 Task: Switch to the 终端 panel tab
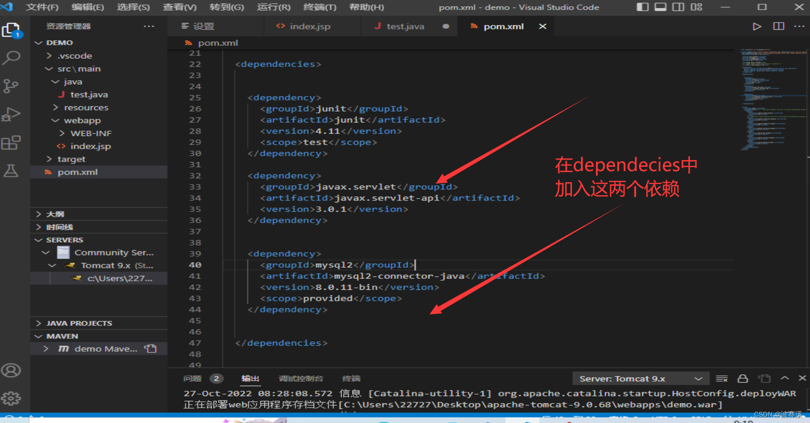(x=351, y=379)
